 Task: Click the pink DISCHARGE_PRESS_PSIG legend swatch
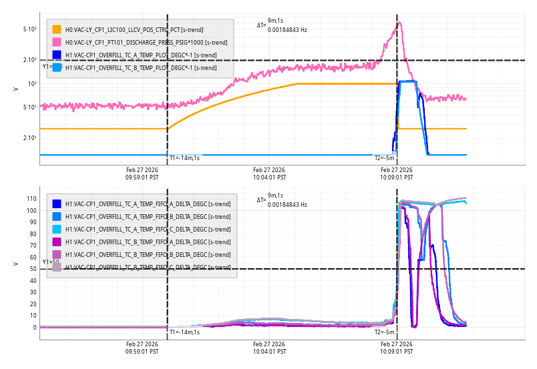click(57, 43)
